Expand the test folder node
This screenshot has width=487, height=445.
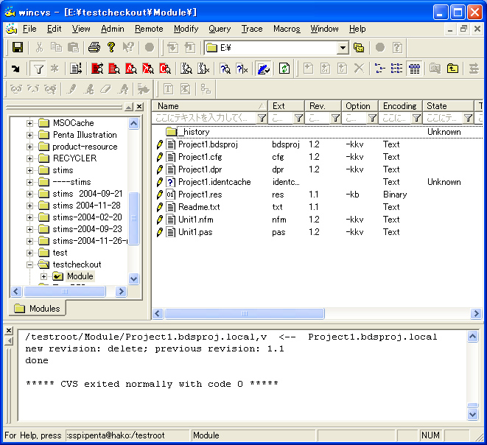click(x=29, y=253)
